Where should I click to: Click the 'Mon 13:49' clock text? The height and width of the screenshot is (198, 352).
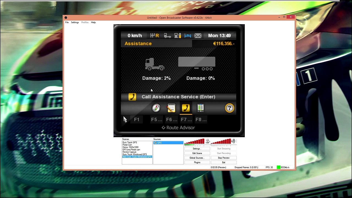click(219, 35)
